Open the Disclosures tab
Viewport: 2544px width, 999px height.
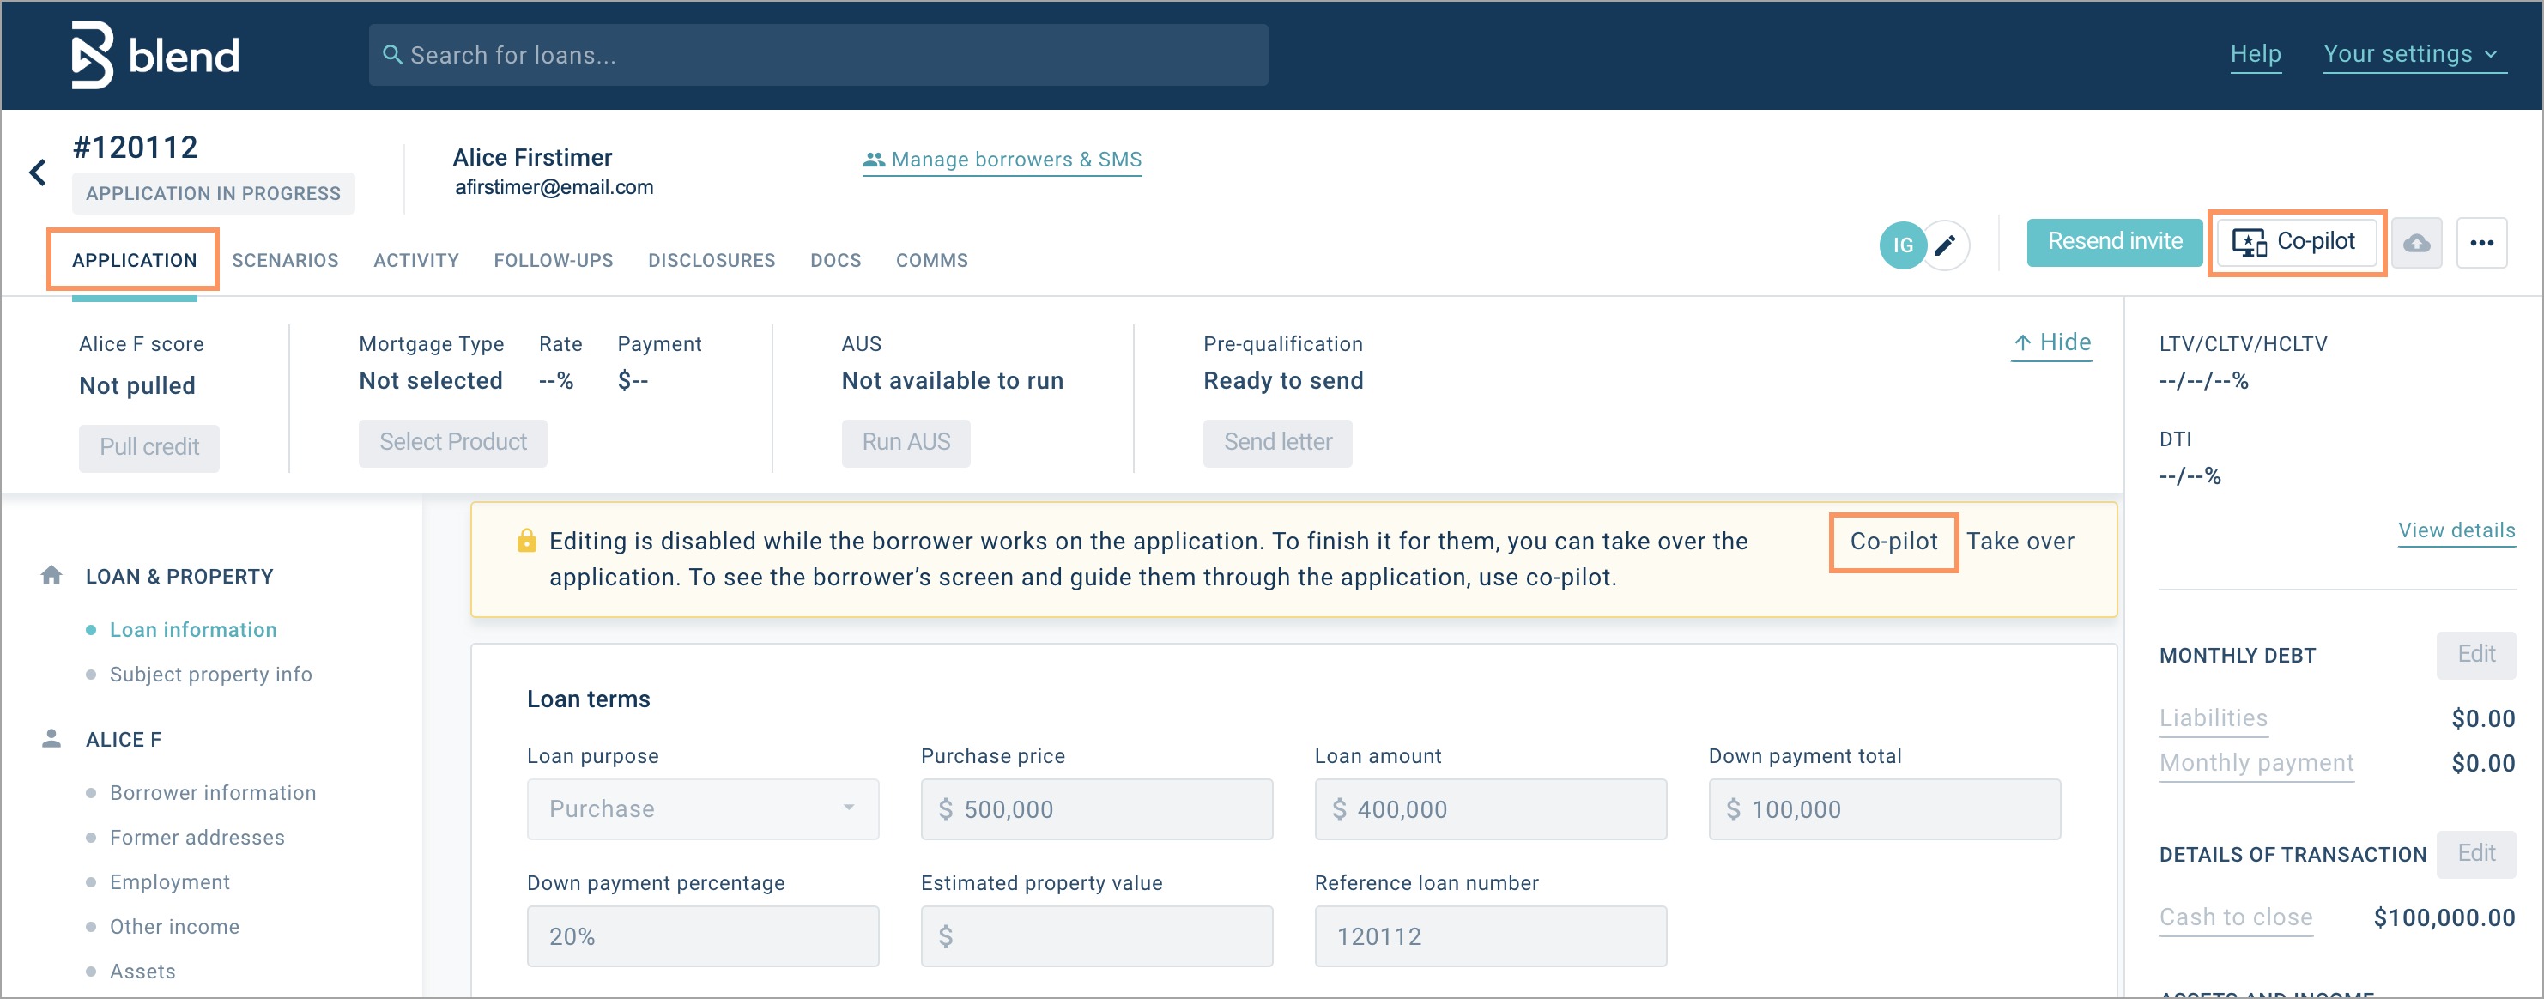coord(711,261)
